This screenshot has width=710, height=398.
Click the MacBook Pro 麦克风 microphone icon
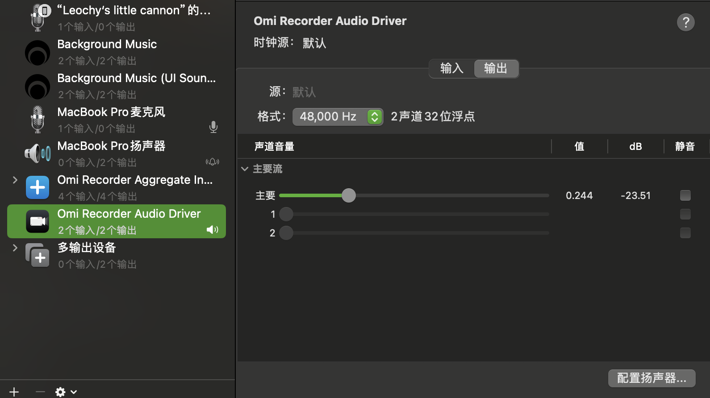[x=38, y=120]
